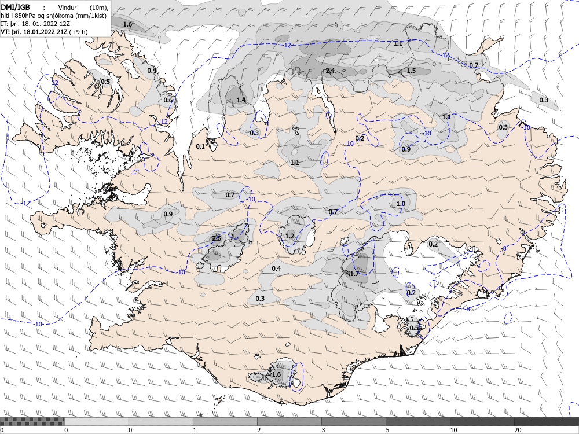
Task: Click the 1.7 snowfall value label
Action: tap(353, 274)
